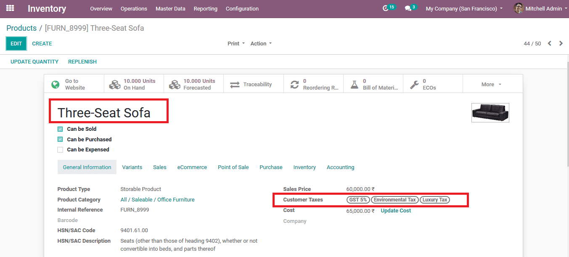569x257 pixels.
Task: Click the Environmental Tax tag
Action: click(x=395, y=200)
